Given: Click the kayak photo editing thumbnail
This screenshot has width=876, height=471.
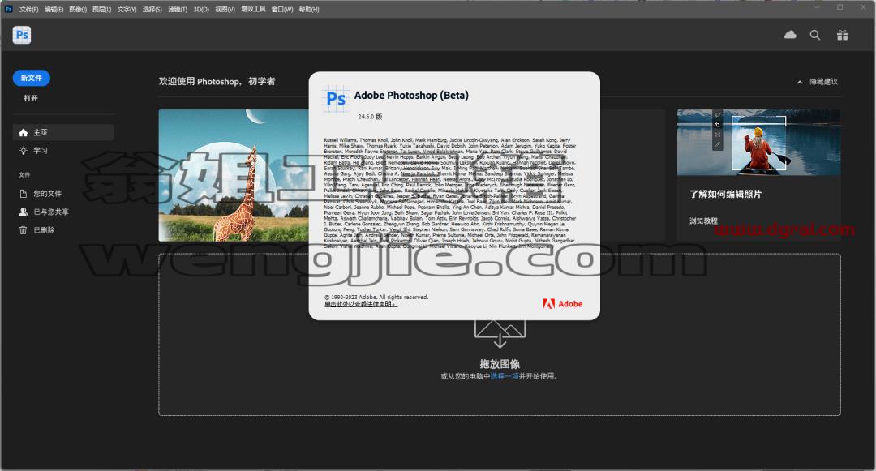Looking at the screenshot, I should tap(758, 143).
